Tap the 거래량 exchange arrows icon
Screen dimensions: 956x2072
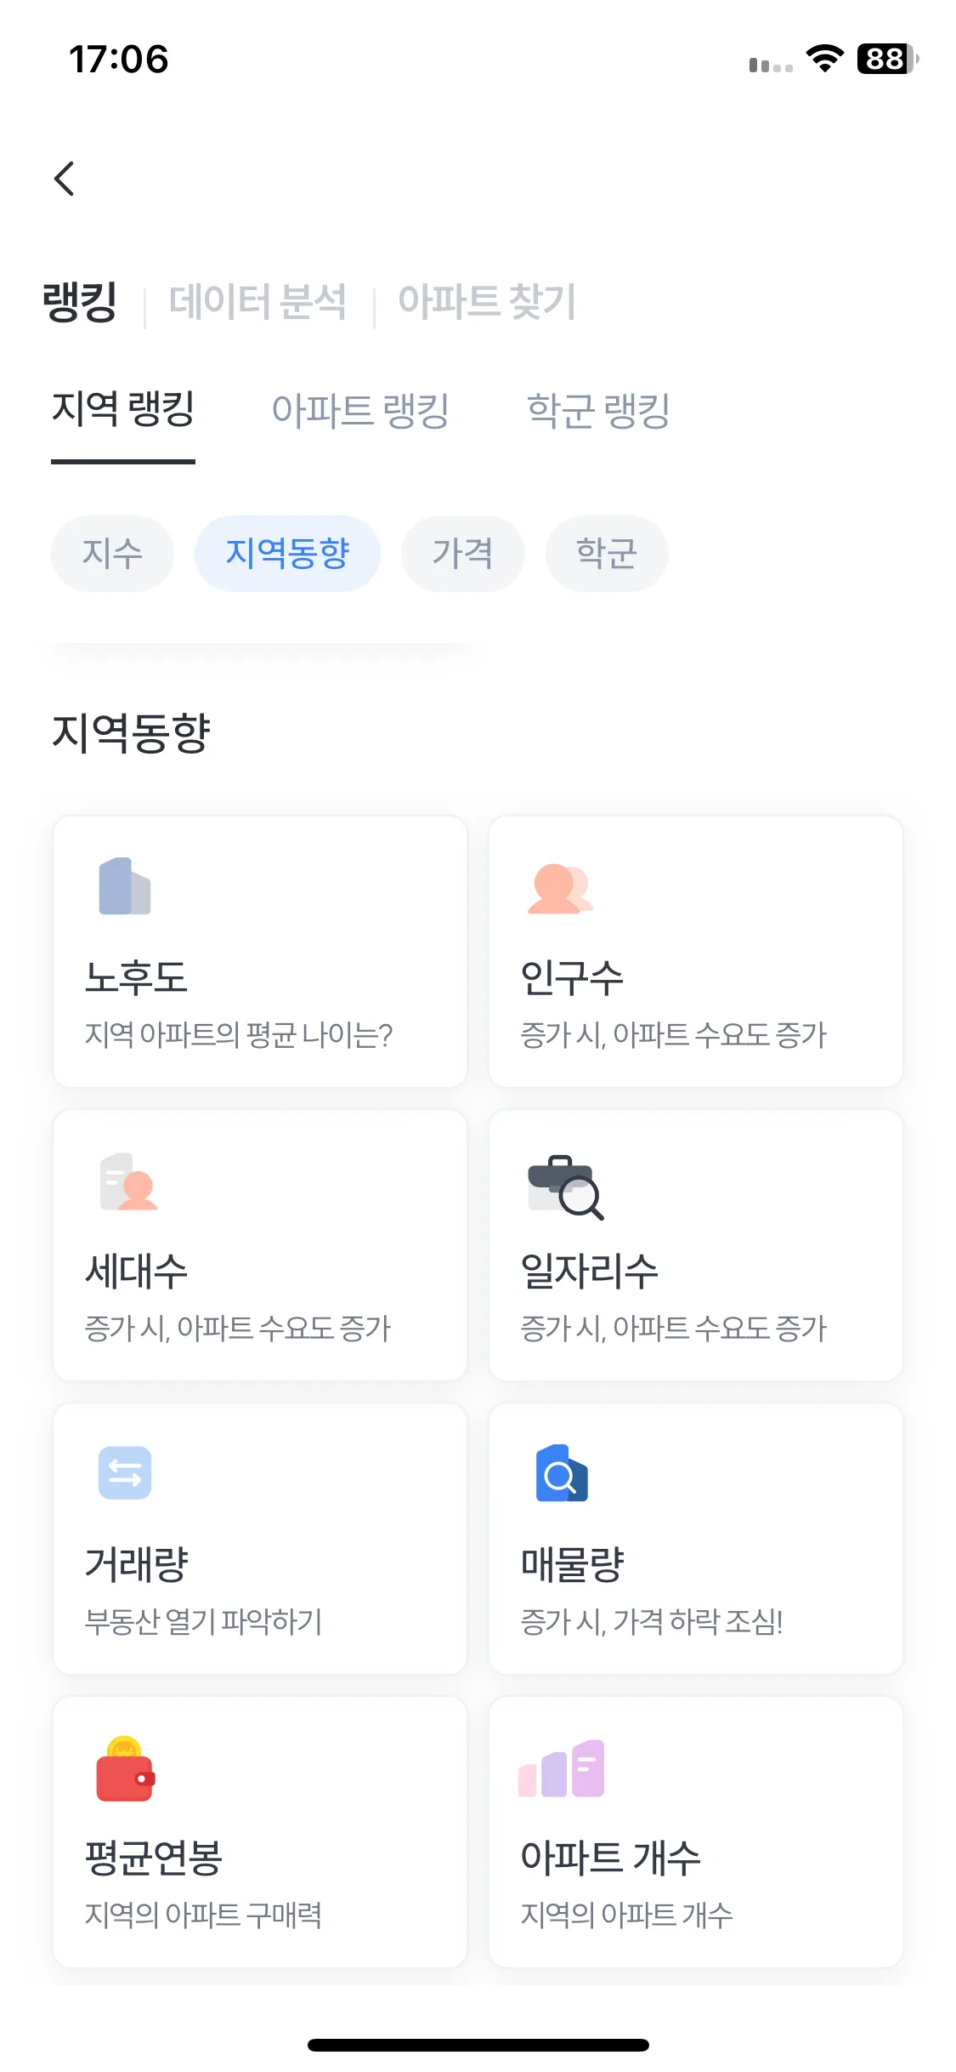point(125,1473)
